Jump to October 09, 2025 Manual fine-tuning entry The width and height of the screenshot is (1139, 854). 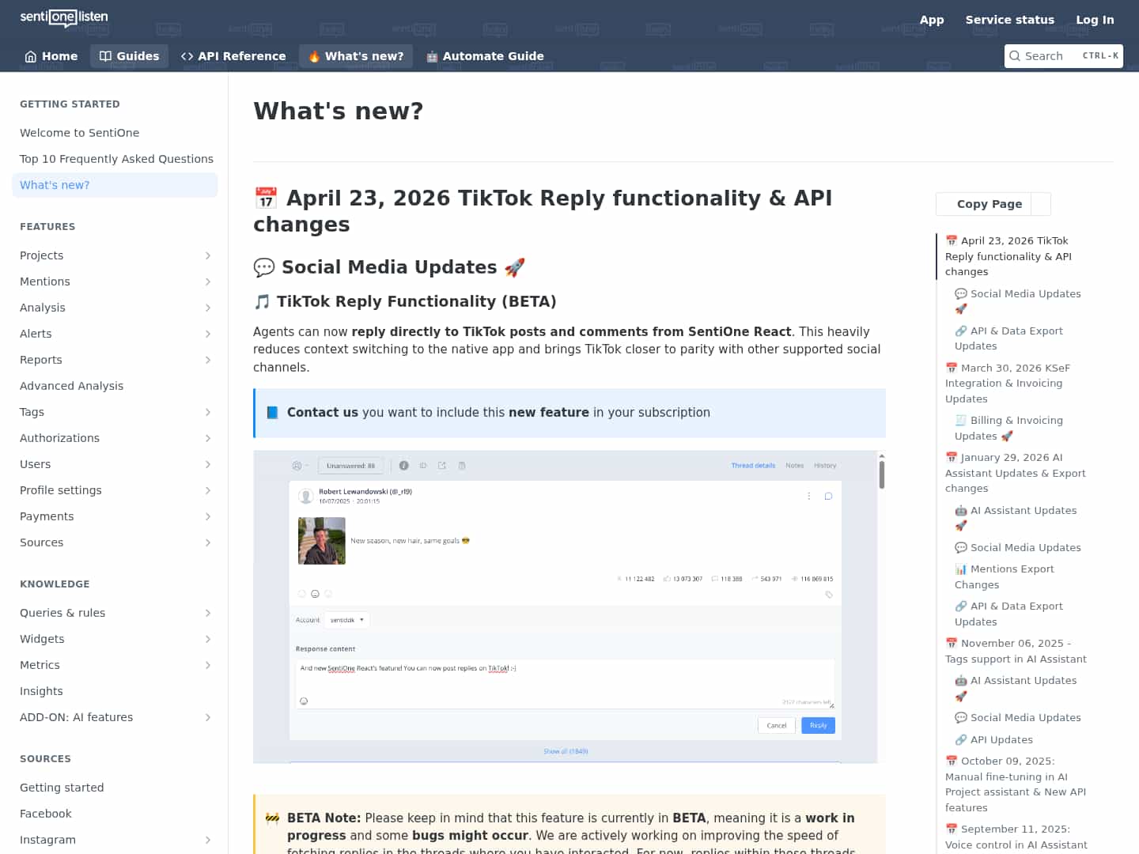coord(1016,784)
